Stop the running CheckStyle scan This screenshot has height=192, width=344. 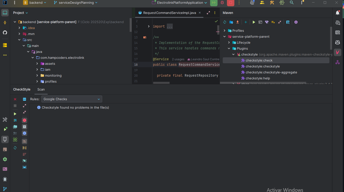coord(15,106)
